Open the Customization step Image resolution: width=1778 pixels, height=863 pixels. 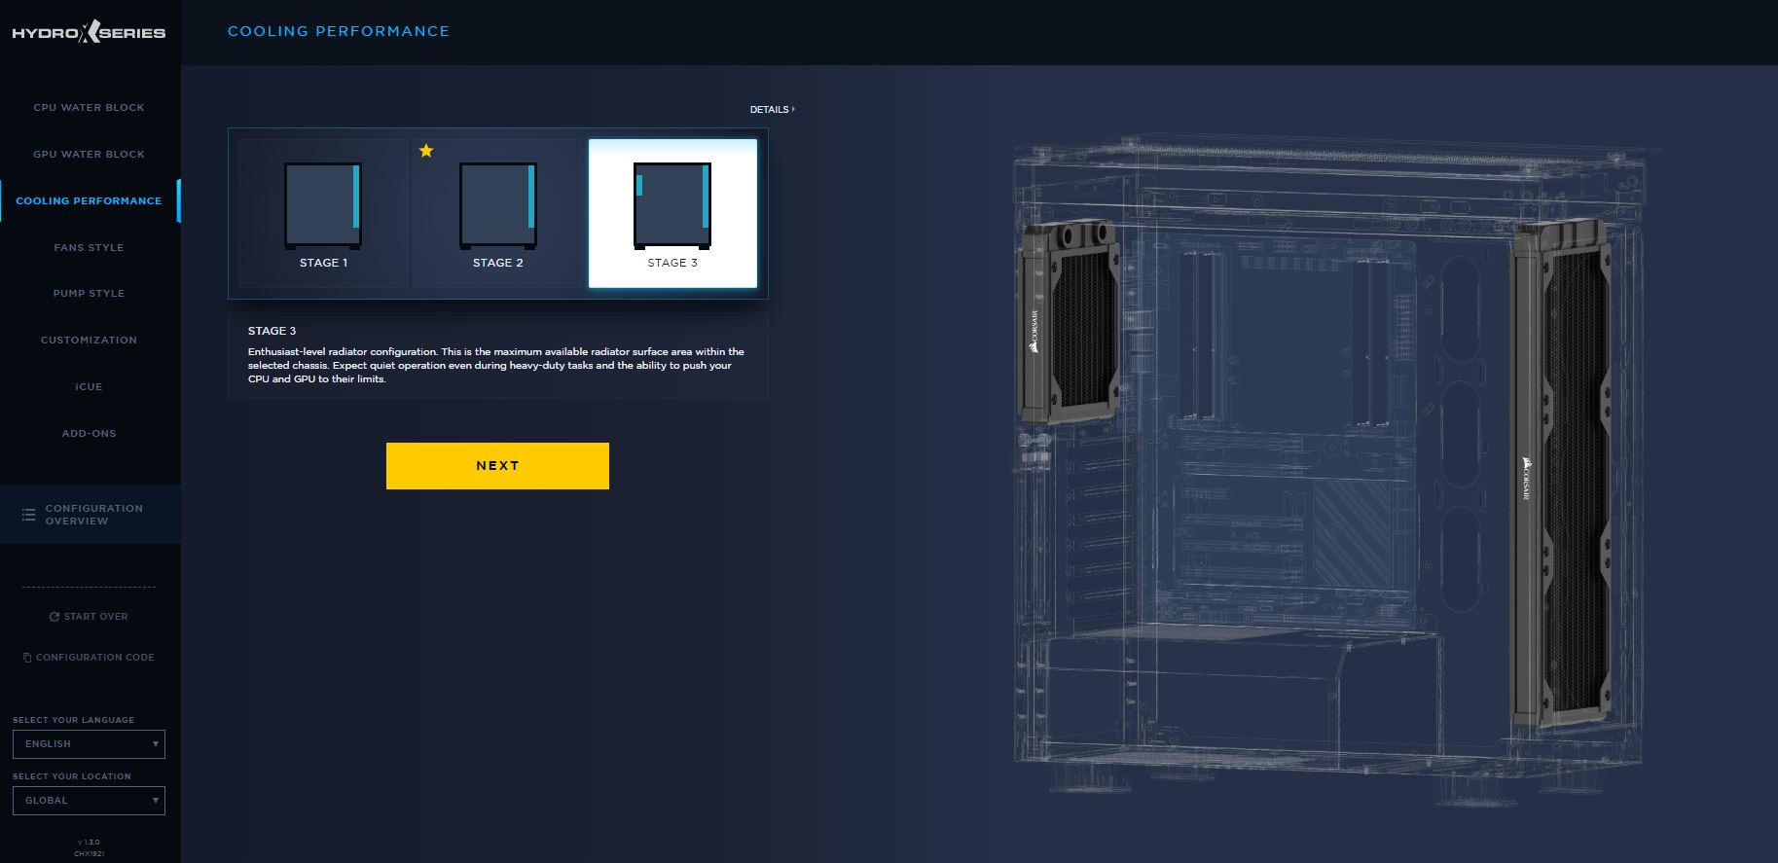(89, 340)
